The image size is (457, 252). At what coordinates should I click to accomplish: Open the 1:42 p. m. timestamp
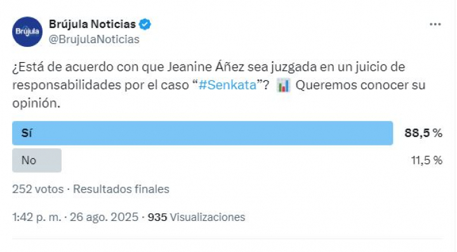click(x=37, y=217)
